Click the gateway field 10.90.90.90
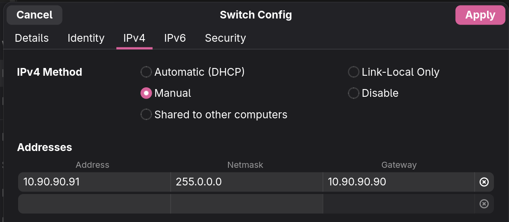 coord(398,182)
